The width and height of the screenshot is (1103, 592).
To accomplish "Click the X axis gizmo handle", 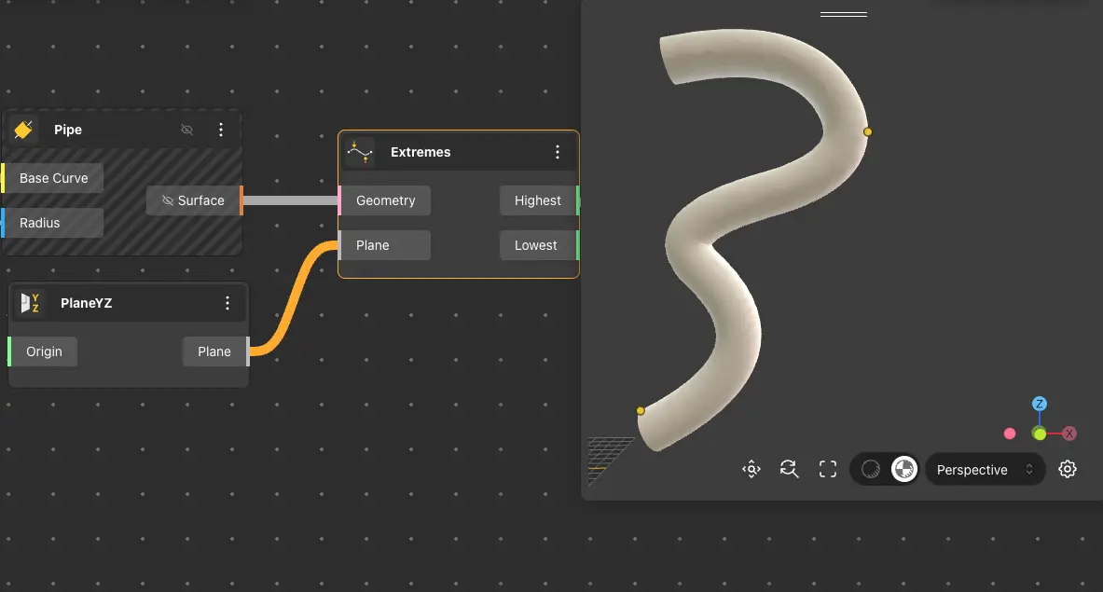I will coord(1069,434).
